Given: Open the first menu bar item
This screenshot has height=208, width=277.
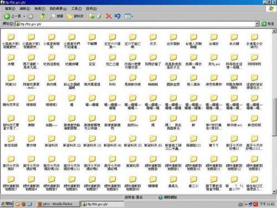Looking at the screenshot, I should [10, 8].
